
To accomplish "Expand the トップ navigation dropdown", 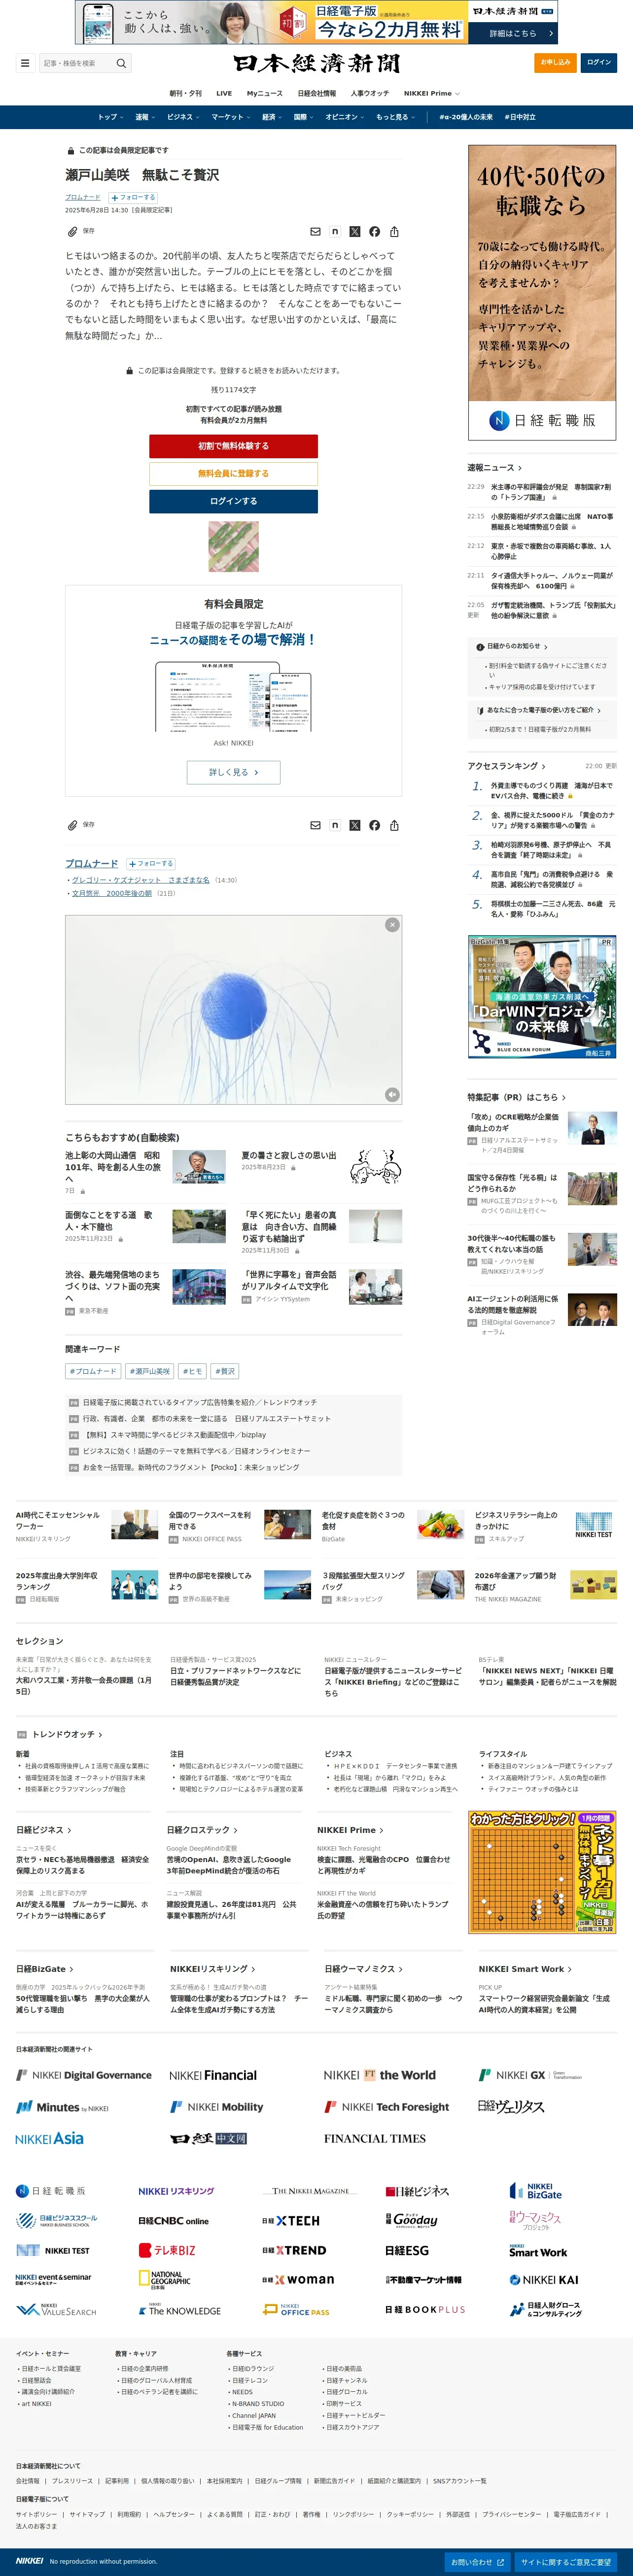I will tap(111, 117).
